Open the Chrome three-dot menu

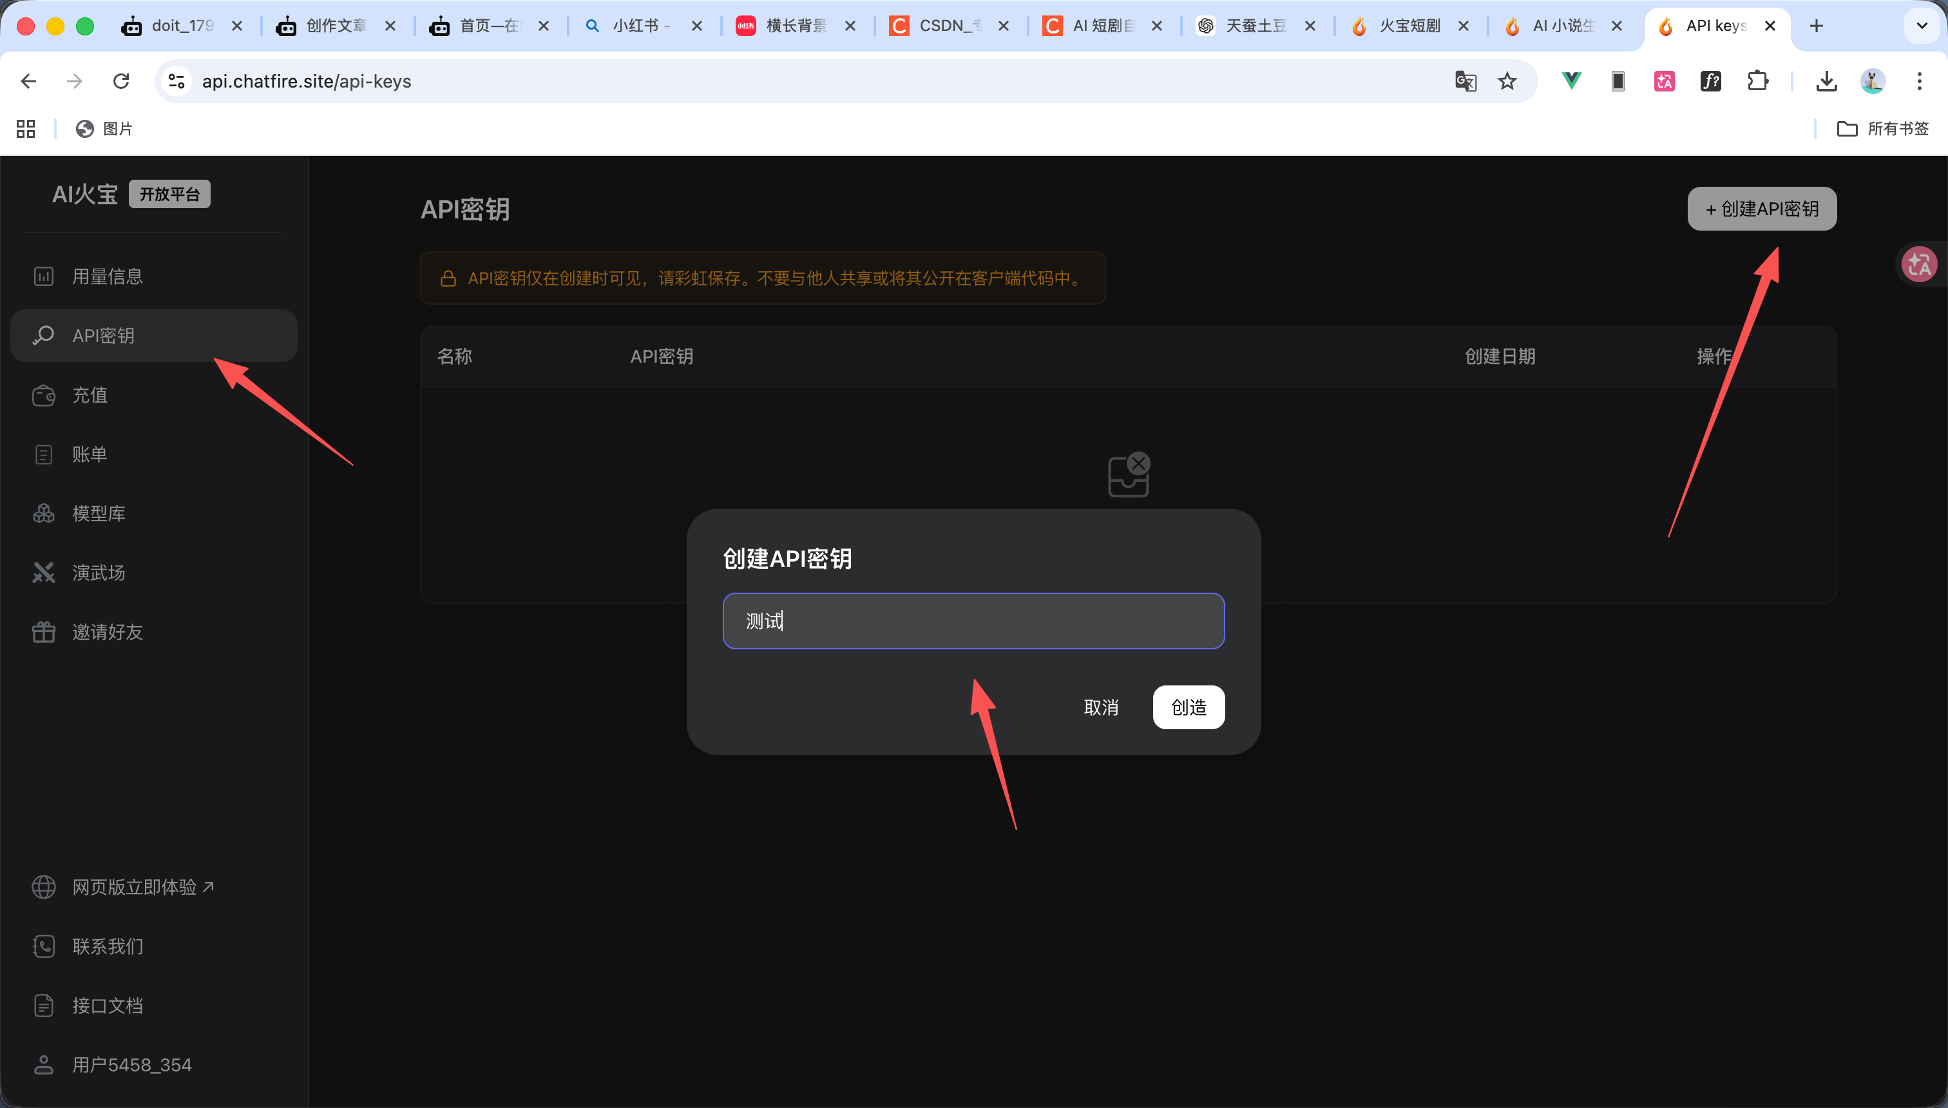point(1919,81)
